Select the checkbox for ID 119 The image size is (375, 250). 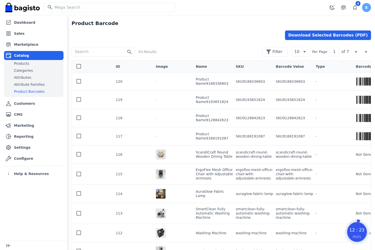tap(79, 99)
